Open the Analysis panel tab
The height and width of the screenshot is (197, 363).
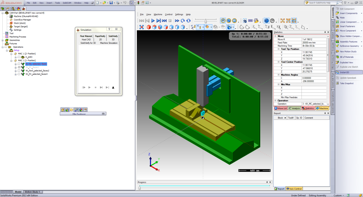point(294,108)
